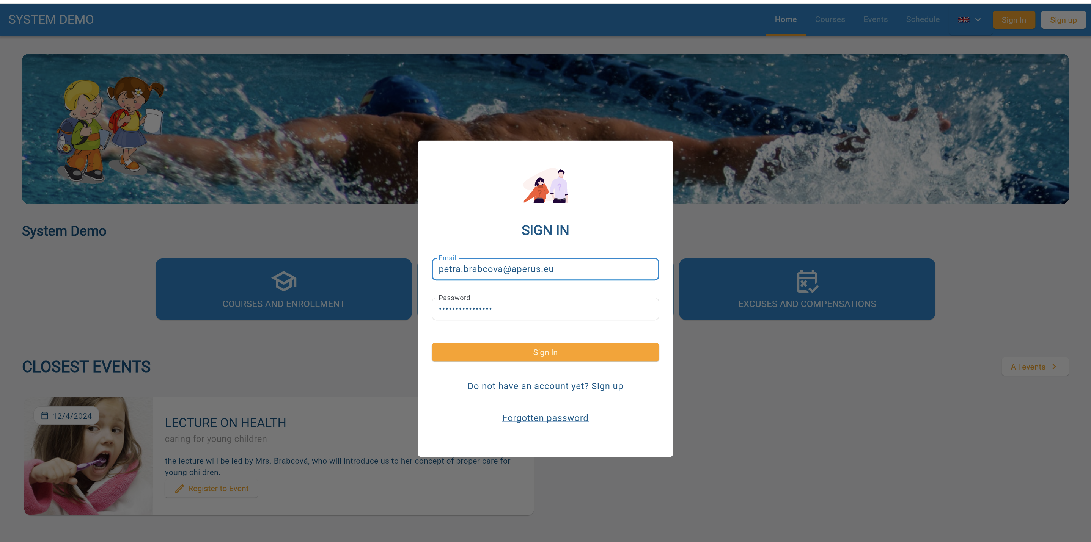Follow the Forgotten password link
This screenshot has height=542, width=1091.
coord(545,418)
